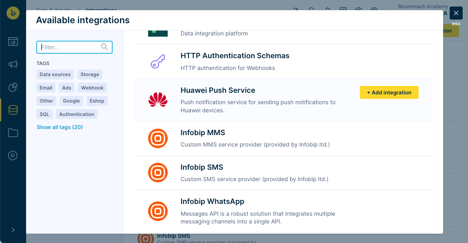The height and width of the screenshot is (243, 468).
Task: Expand sidebar with the arrow chevron
Action: (x=13, y=230)
